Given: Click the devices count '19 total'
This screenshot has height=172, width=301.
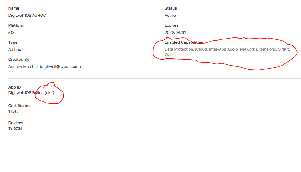Looking at the screenshot, I should click(15, 128).
